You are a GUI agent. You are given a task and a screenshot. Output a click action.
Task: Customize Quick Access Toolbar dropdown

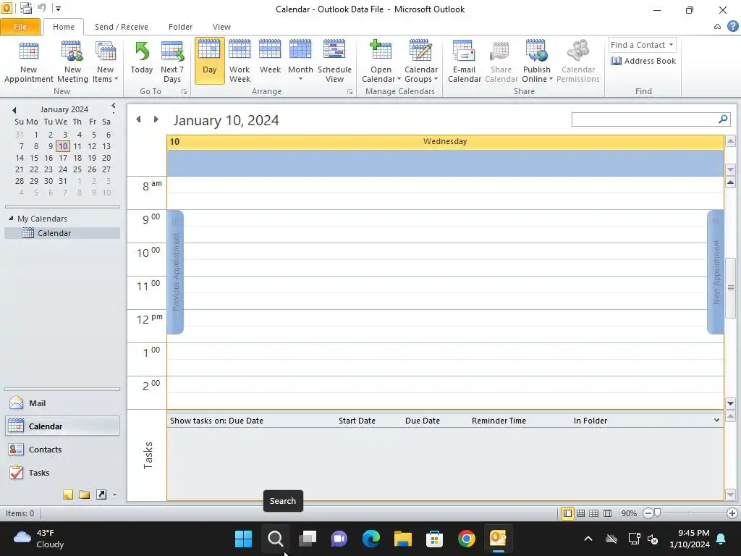[59, 9]
